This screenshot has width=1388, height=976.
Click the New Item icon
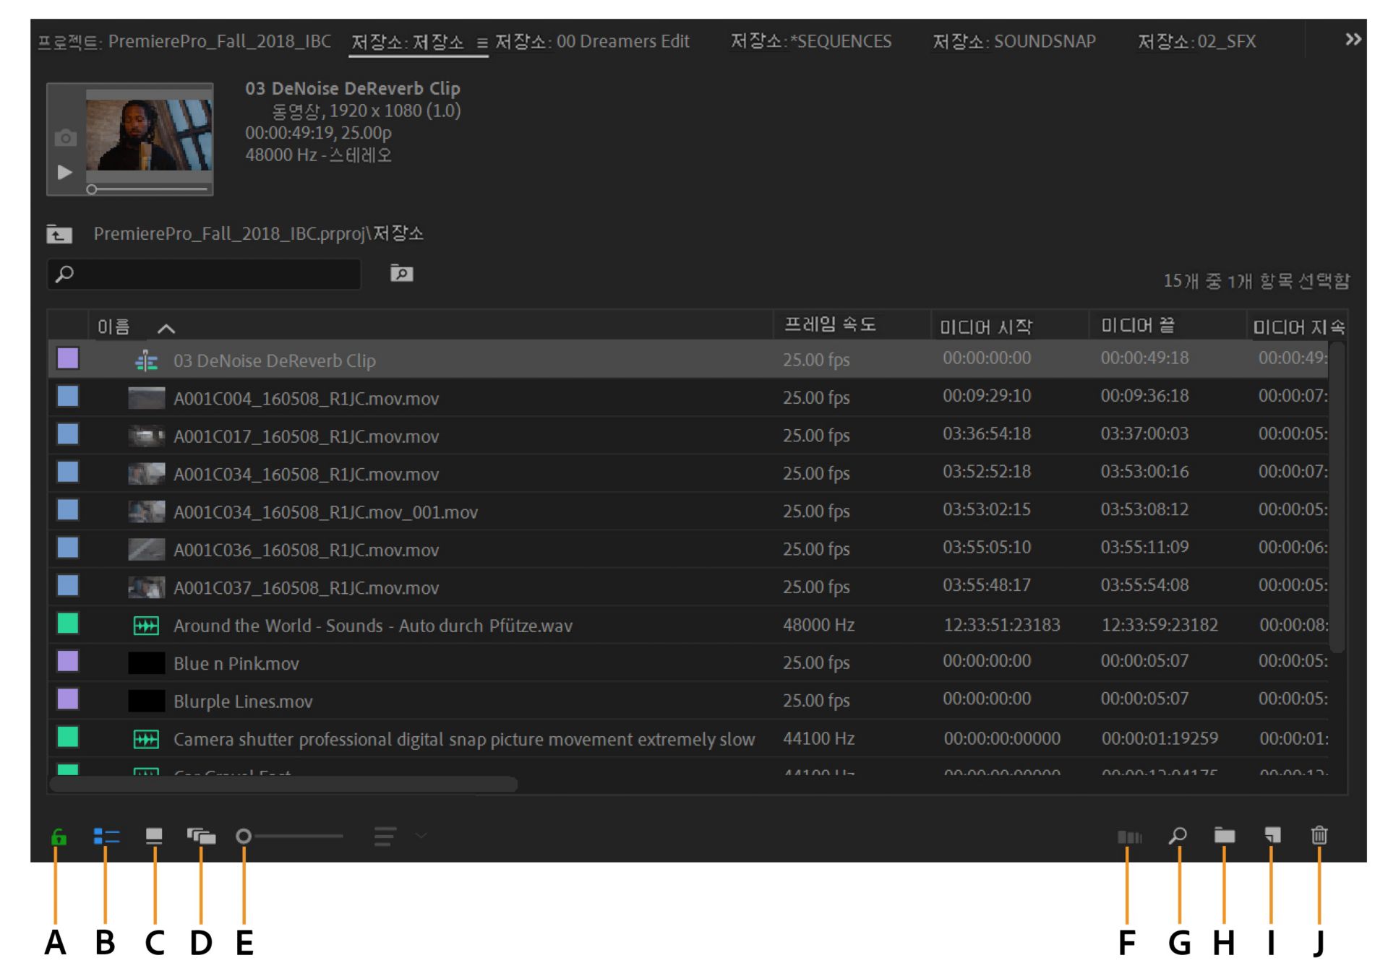coord(1272,835)
